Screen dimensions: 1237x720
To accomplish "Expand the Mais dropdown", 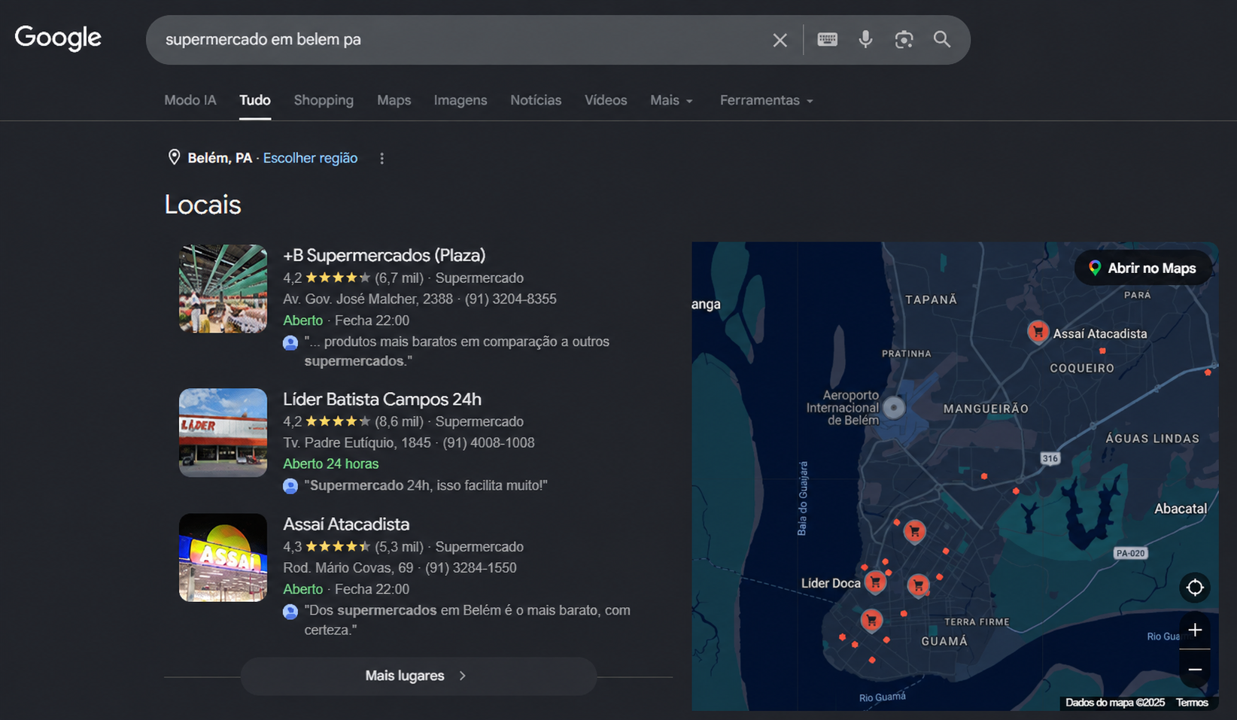I will [x=671, y=100].
